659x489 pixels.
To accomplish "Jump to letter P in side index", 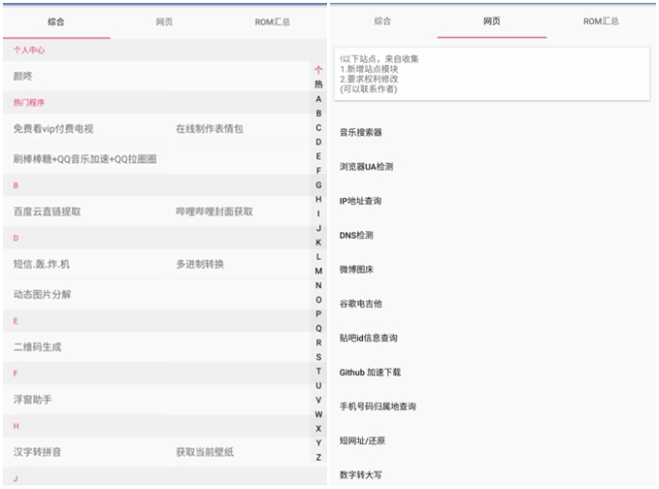I will point(318,313).
